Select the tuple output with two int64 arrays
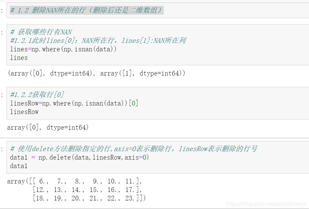Viewport: 309px width, 210px height. [x=96, y=73]
